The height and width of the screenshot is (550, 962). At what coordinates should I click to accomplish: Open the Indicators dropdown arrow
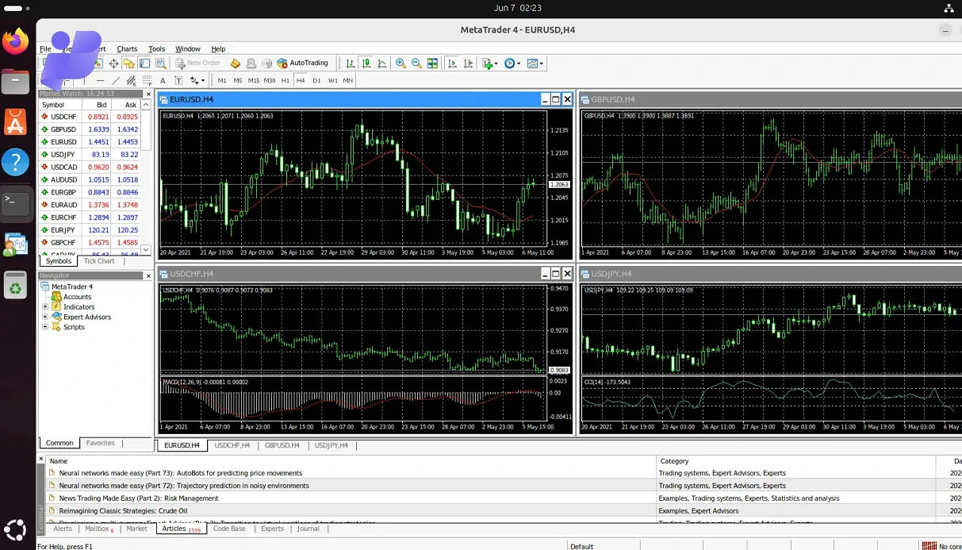point(496,63)
